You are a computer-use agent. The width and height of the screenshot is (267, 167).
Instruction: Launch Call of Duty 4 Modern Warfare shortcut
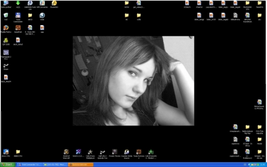click(151, 154)
